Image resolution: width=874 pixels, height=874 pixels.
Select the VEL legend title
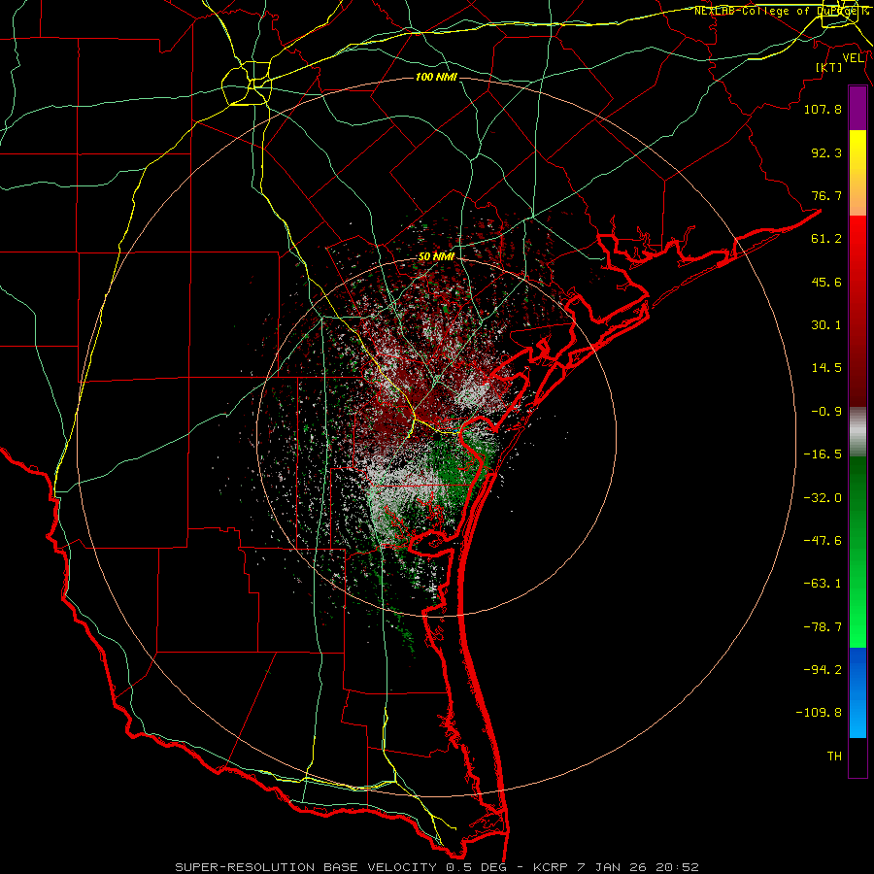tap(853, 58)
